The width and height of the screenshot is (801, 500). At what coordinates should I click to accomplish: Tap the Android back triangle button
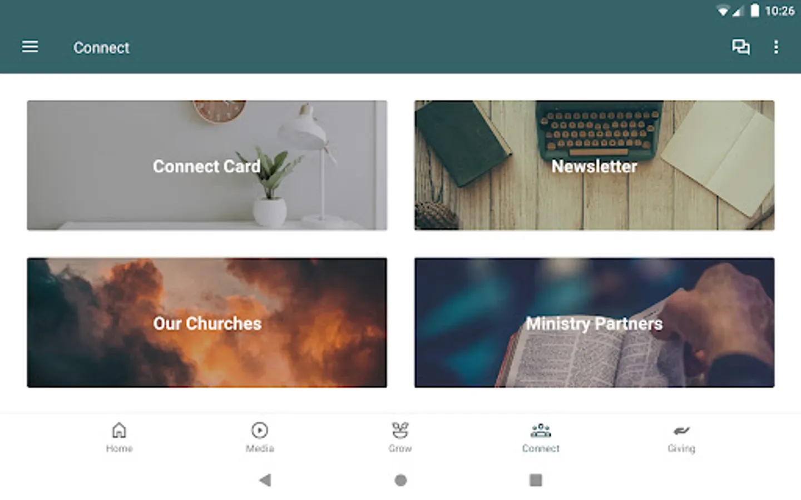coord(265,480)
